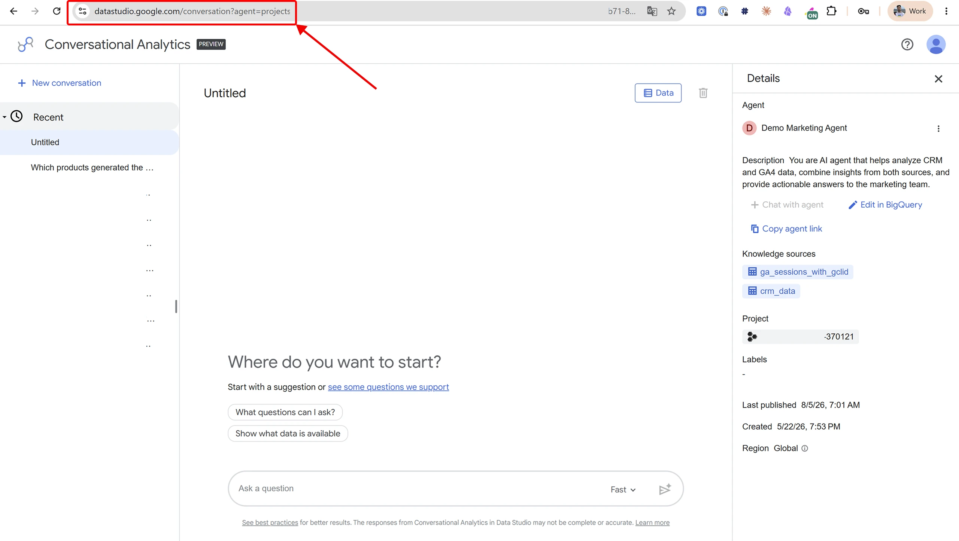Choose 'What questions can I ask?' suggestion
Screen dimensions: 959x541
coord(285,412)
